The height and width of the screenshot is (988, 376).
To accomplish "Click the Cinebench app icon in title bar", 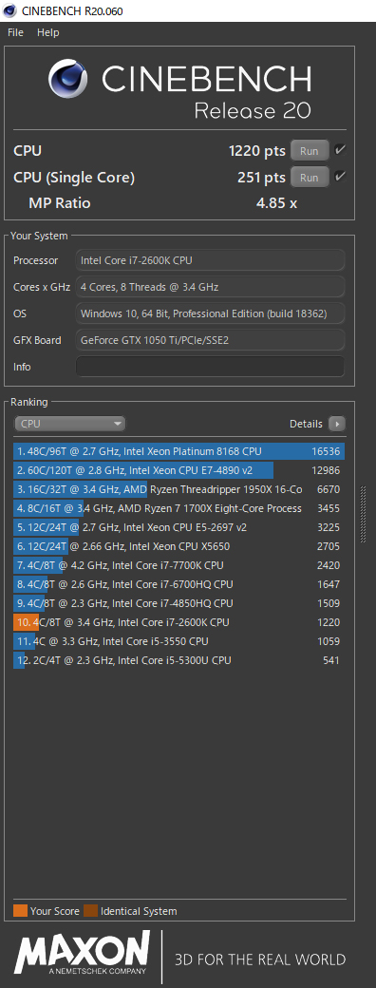I will [x=9, y=10].
